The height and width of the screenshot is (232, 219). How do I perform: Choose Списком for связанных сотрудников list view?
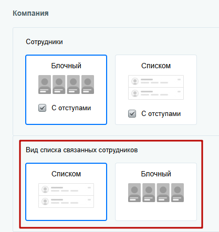tap(66, 192)
